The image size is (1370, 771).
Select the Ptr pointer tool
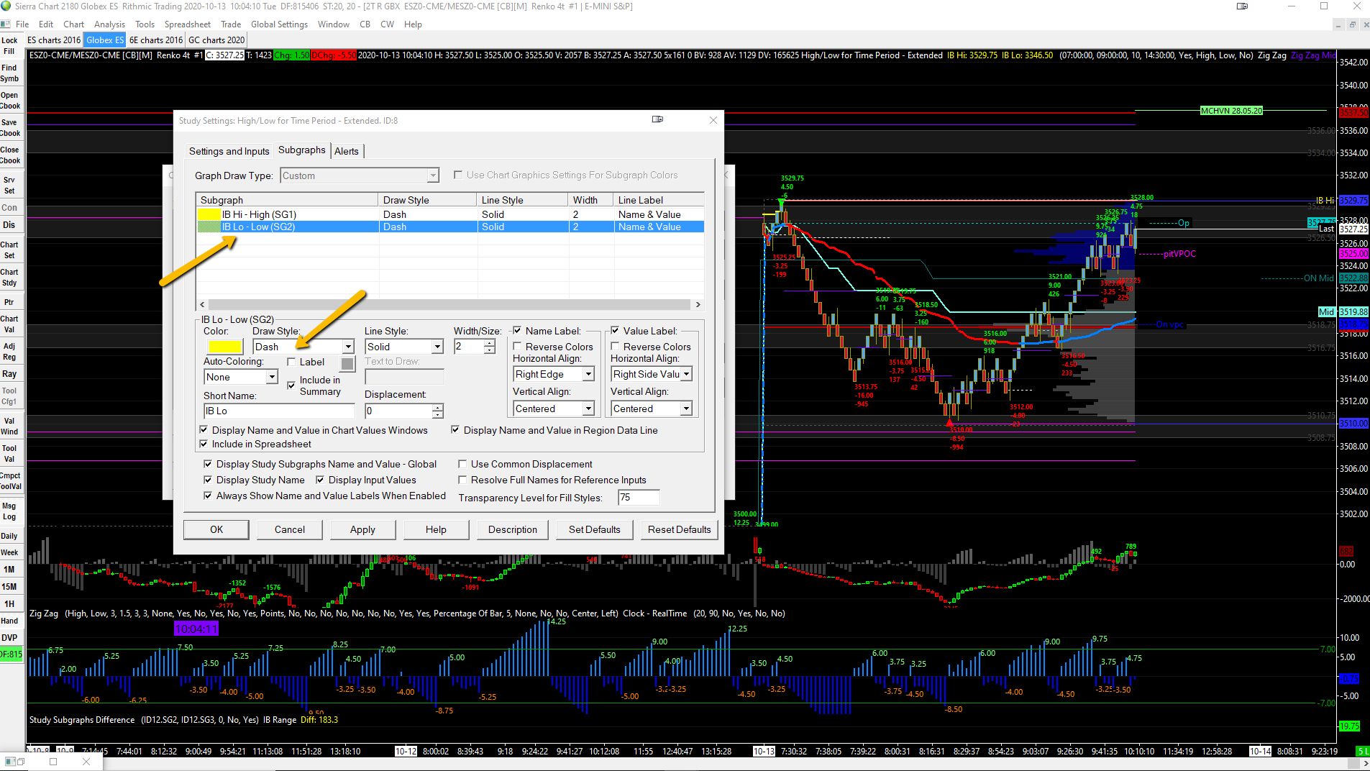click(x=9, y=303)
